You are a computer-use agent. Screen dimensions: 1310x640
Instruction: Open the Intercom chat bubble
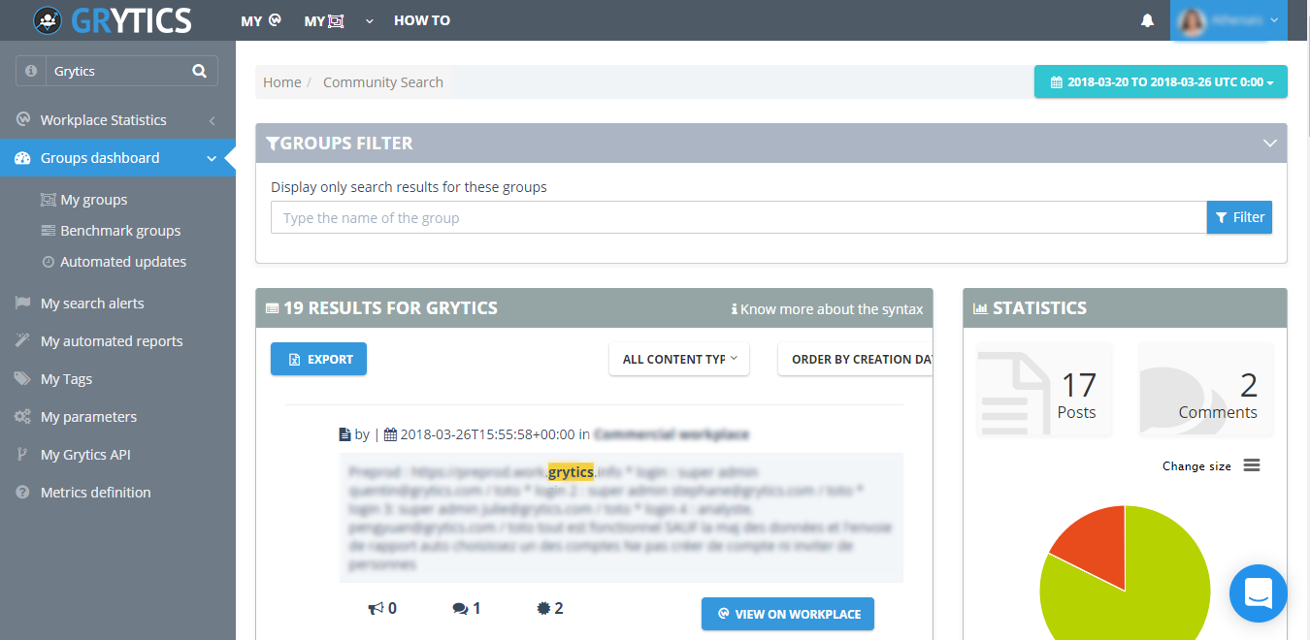pos(1259,592)
